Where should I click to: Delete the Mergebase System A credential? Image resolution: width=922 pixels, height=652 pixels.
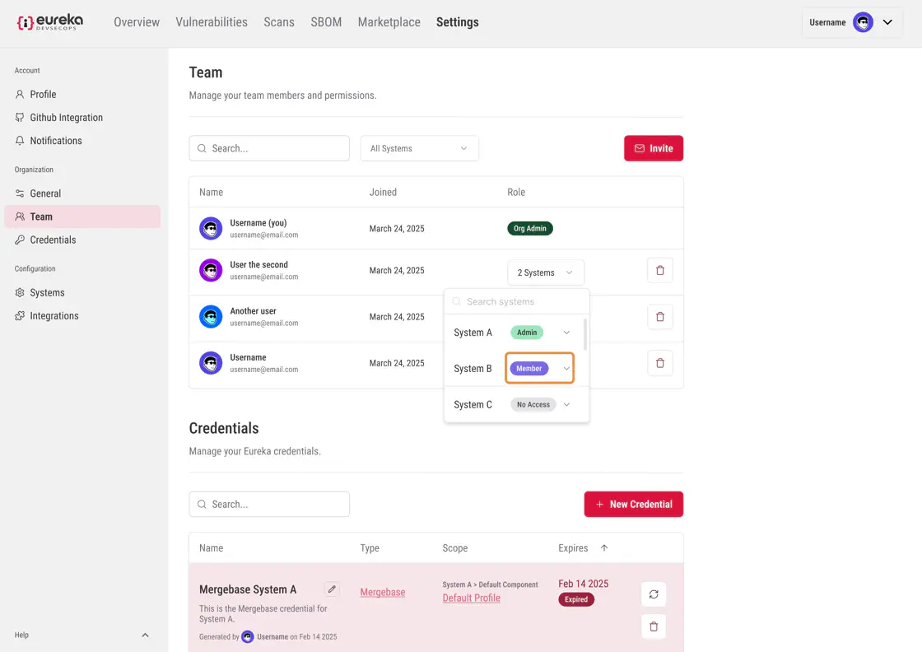point(654,626)
